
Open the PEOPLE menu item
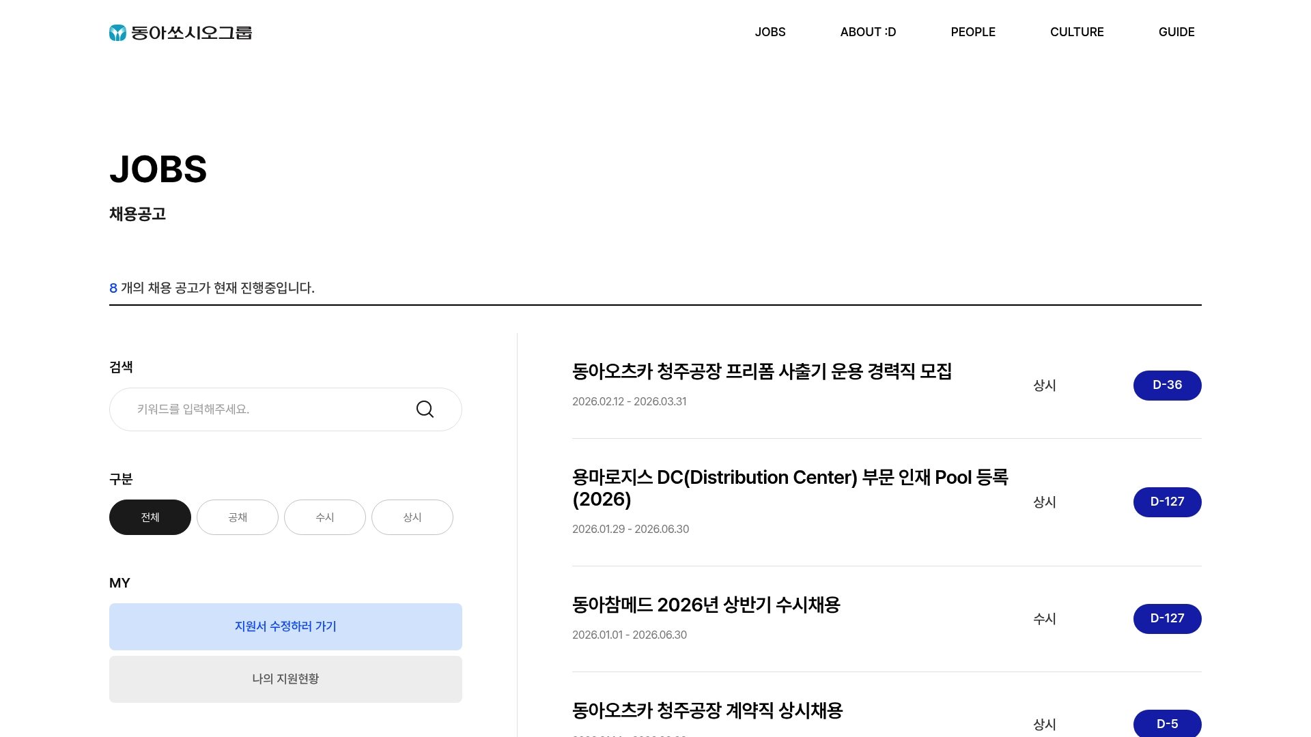click(973, 31)
